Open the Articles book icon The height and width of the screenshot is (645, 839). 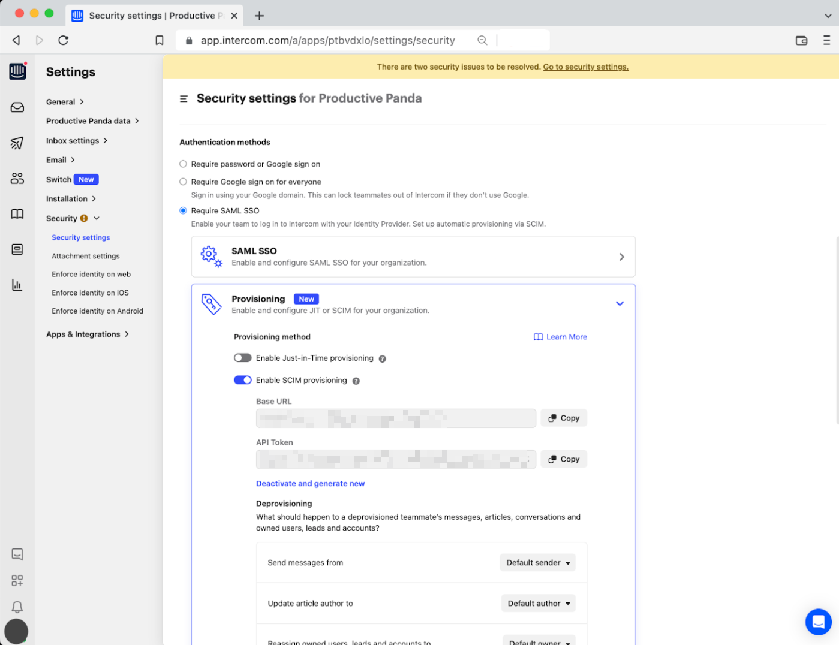coord(17,214)
